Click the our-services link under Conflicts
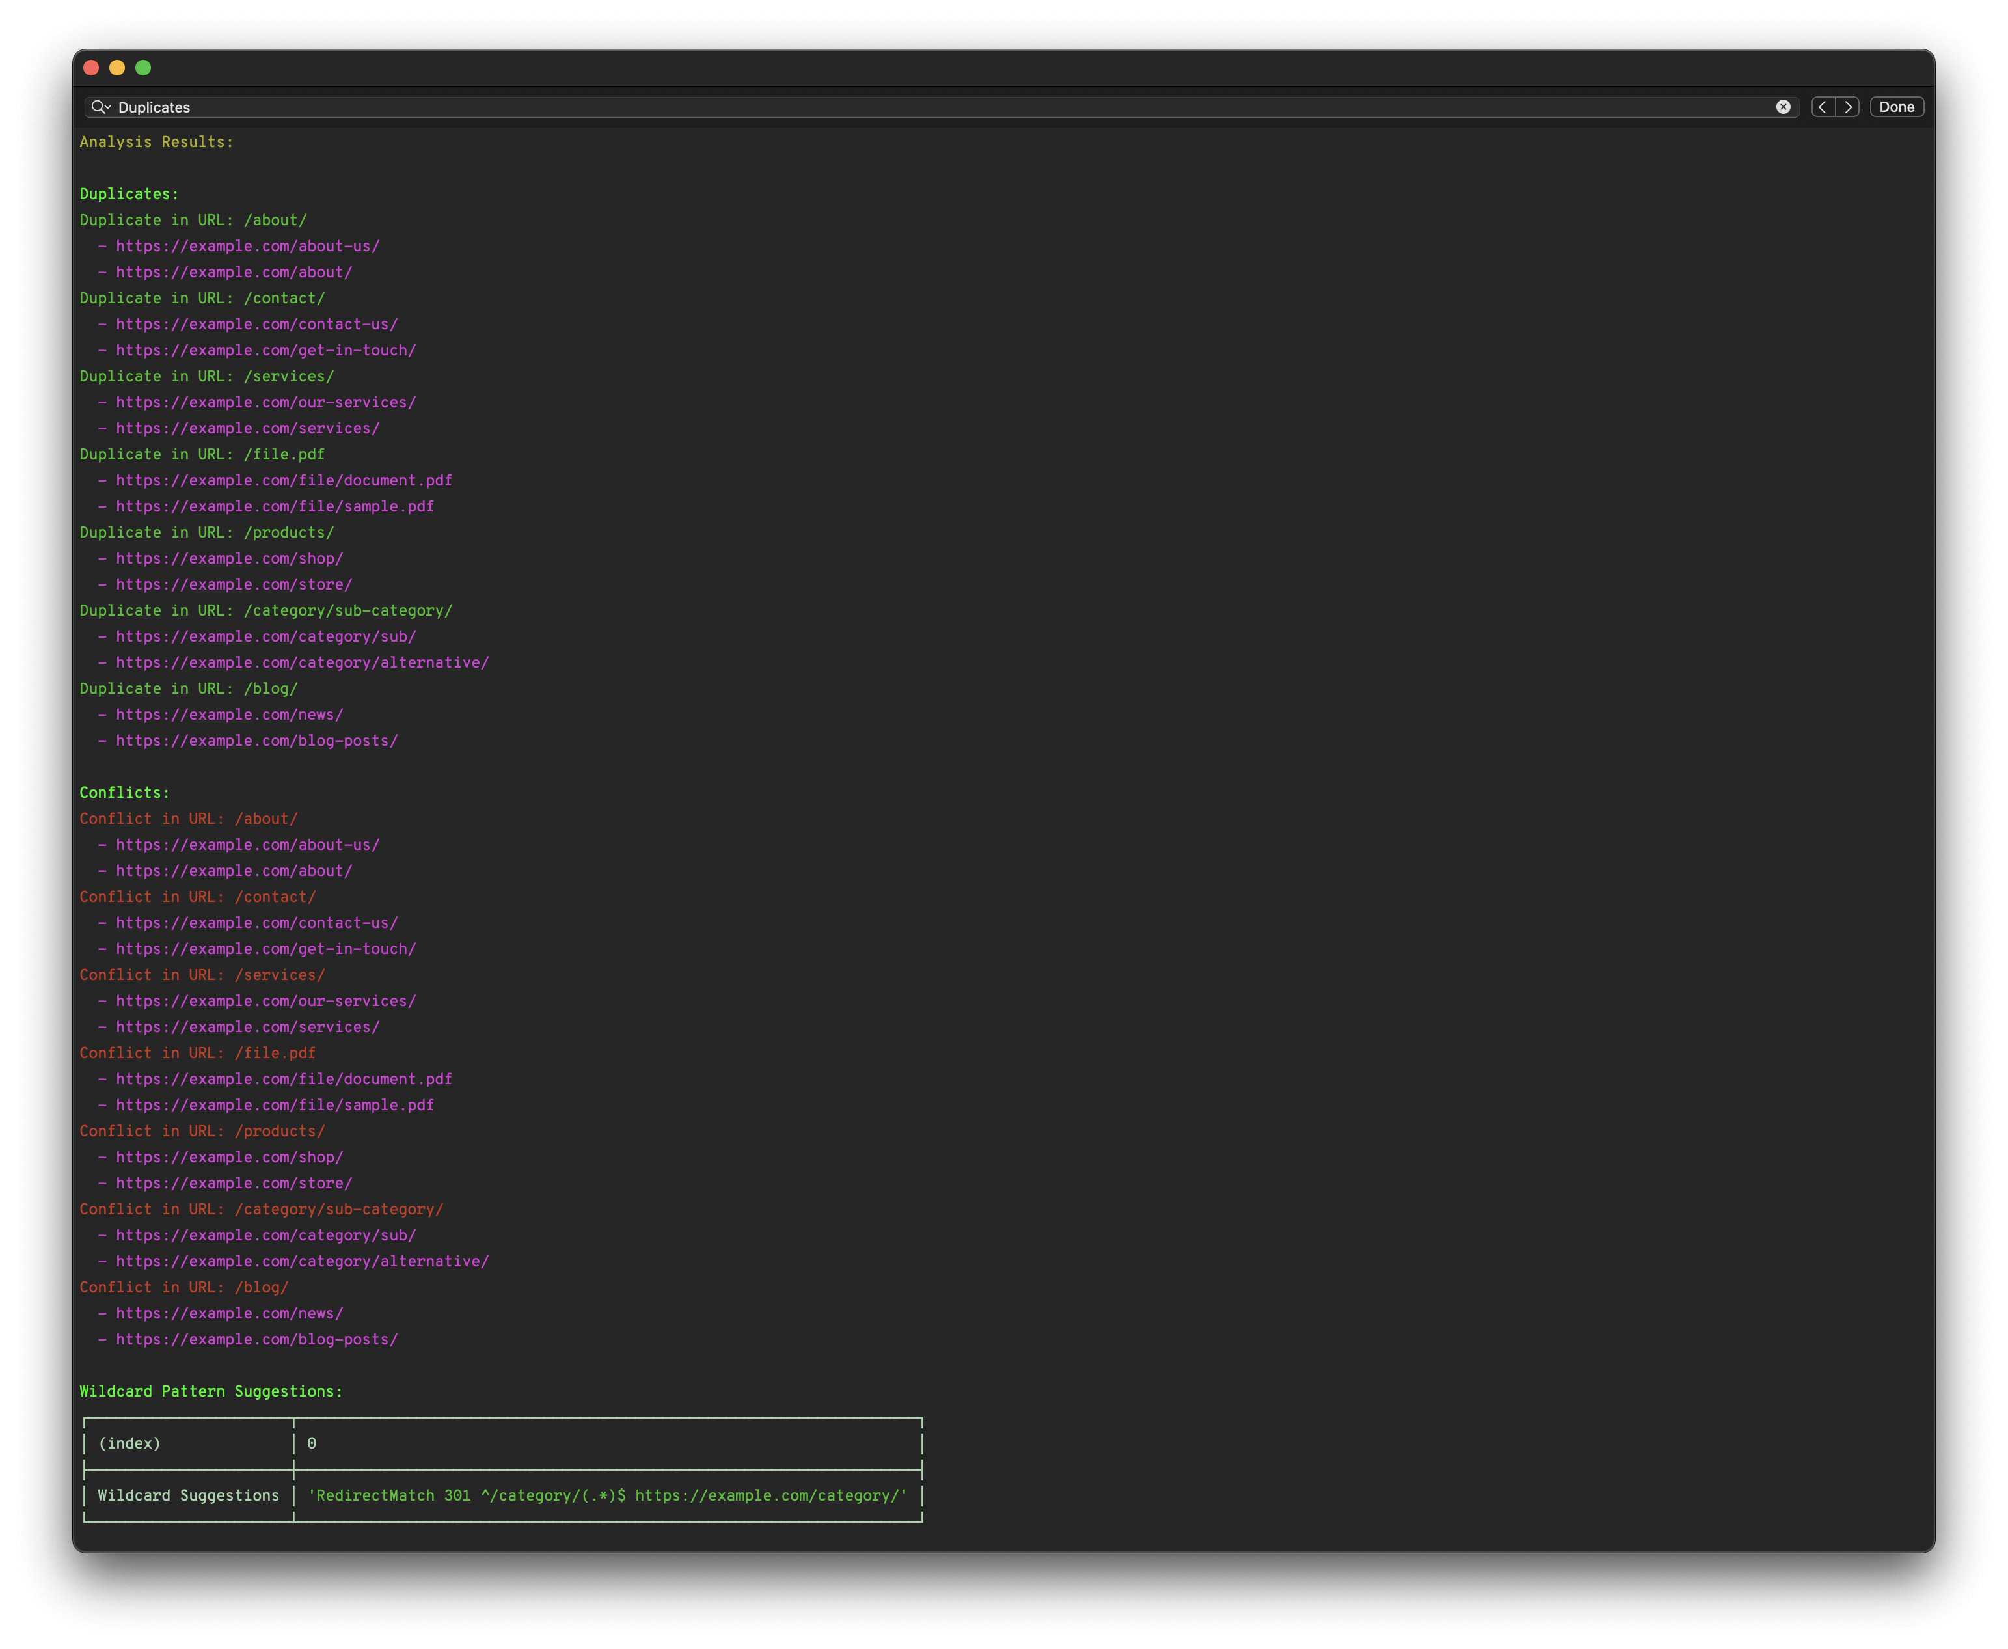This screenshot has height=1649, width=2008. [266, 1001]
